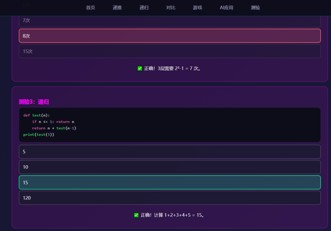
Task: Click the highlighted 8次 answer
Action: pos(169,36)
